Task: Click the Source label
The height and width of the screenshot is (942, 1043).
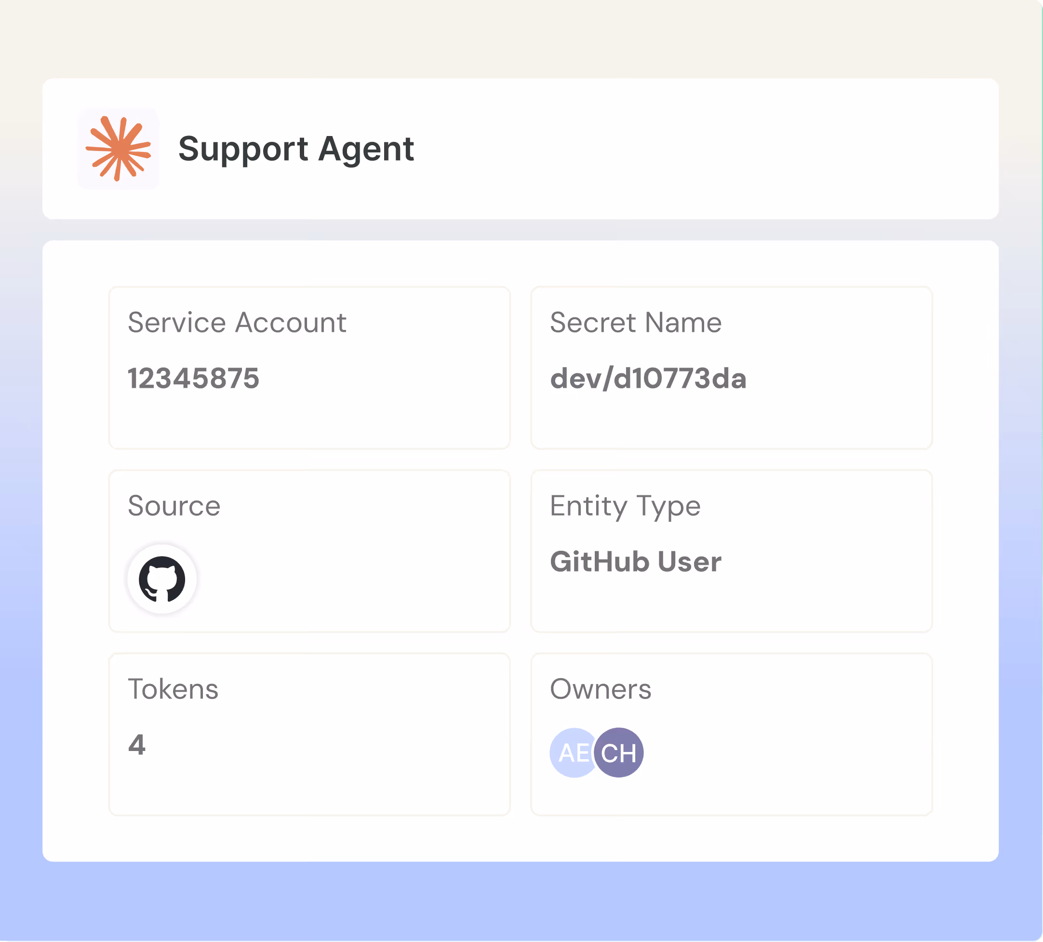Action: [174, 505]
